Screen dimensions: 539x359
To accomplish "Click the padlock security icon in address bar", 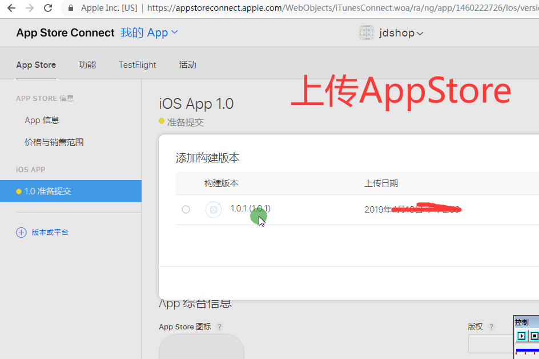I will (71, 8).
